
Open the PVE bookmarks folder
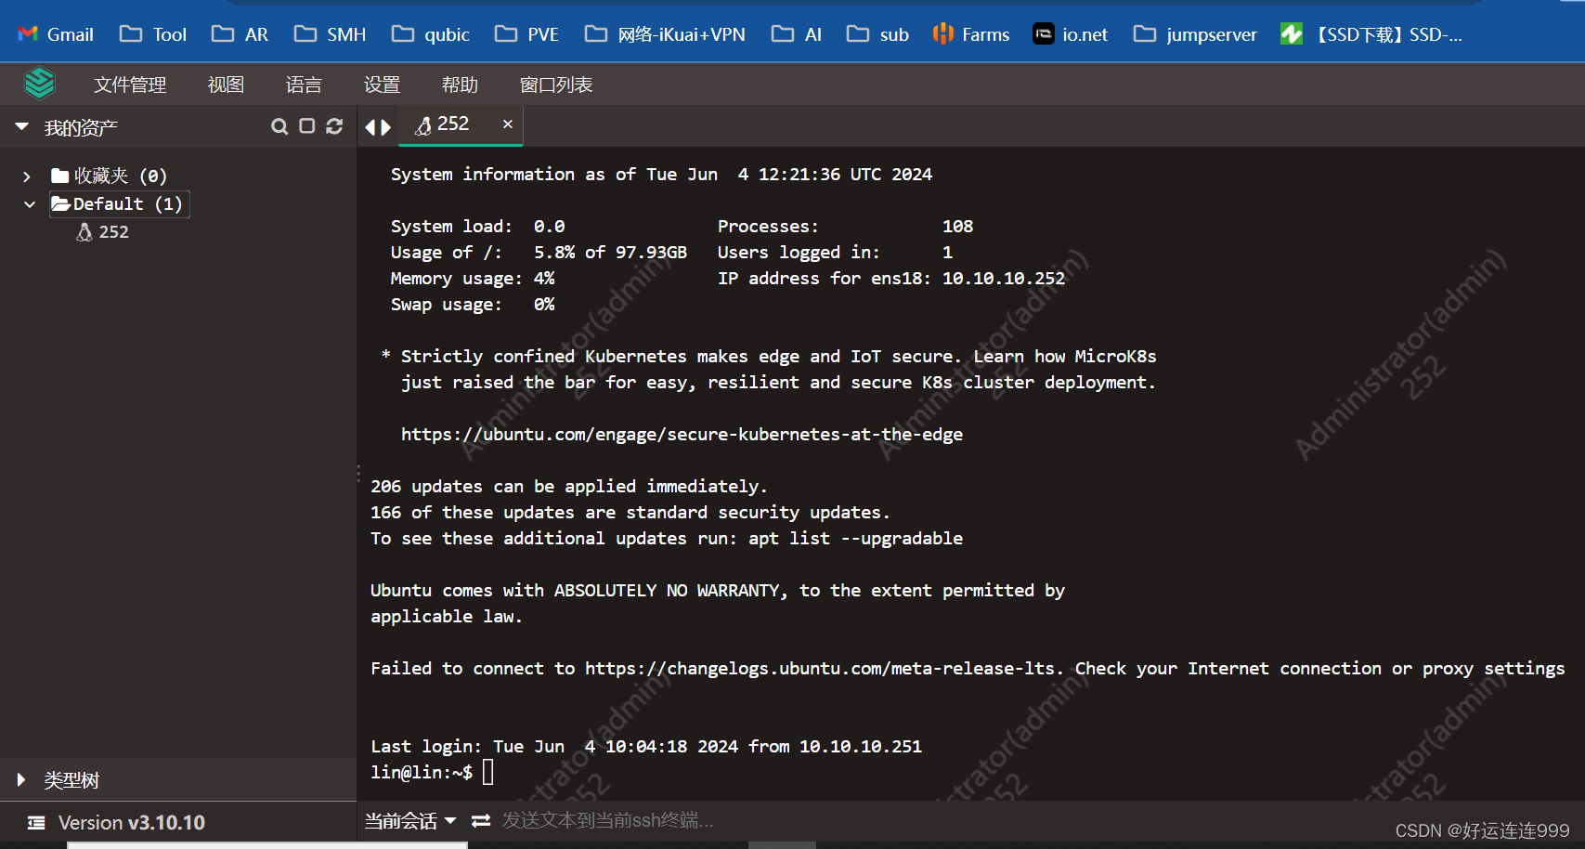coord(526,34)
